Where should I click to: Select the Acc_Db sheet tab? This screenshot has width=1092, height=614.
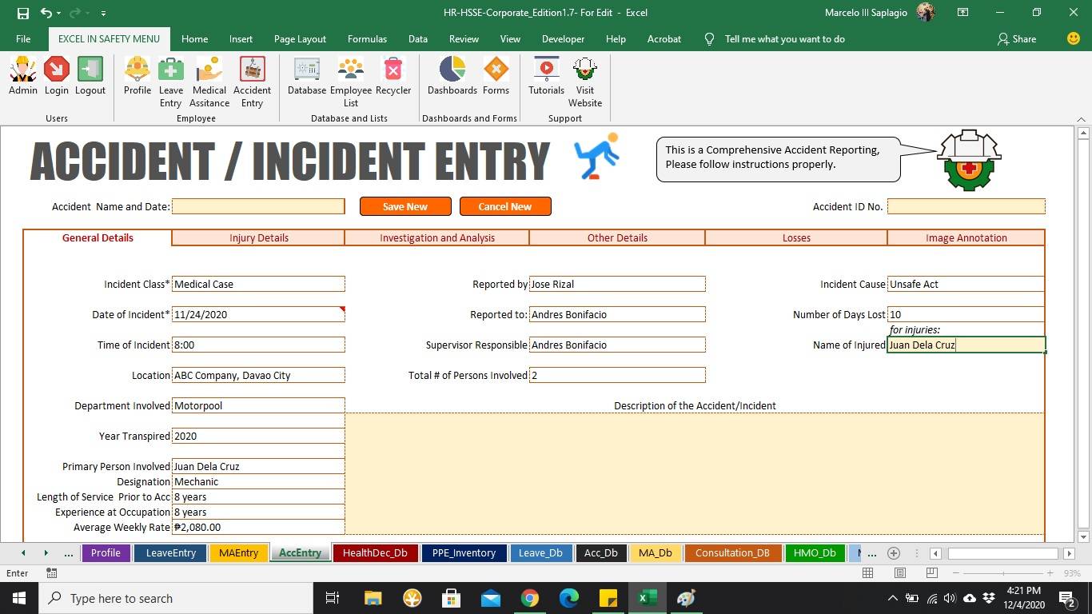click(x=600, y=552)
